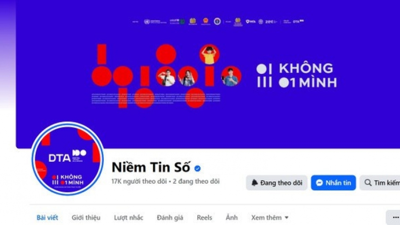
Task: Click the magnifier icon in Tìm kiếm
Action: (368, 183)
